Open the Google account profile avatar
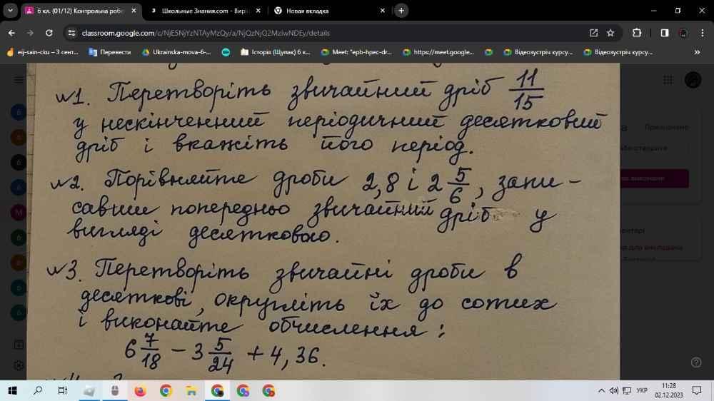The image size is (714, 401). pyautogui.click(x=693, y=80)
